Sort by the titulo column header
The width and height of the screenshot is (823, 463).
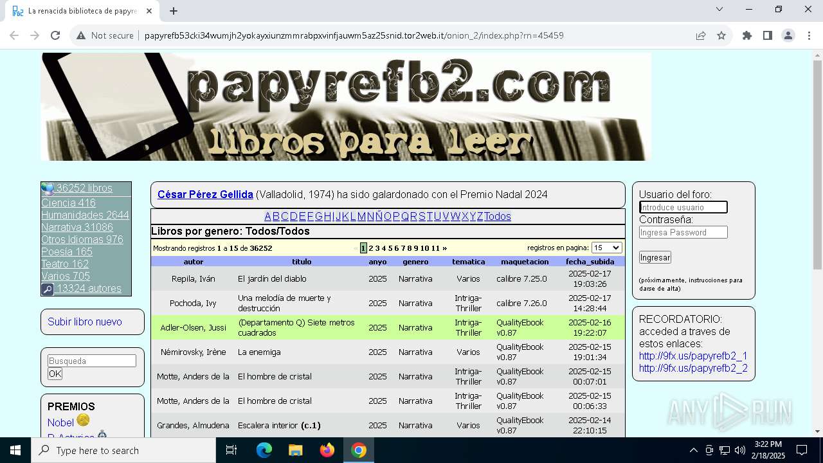(302, 262)
